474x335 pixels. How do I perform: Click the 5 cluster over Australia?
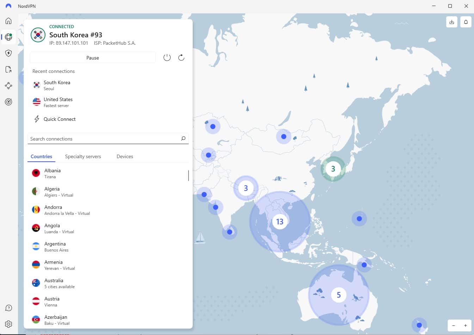tap(339, 295)
